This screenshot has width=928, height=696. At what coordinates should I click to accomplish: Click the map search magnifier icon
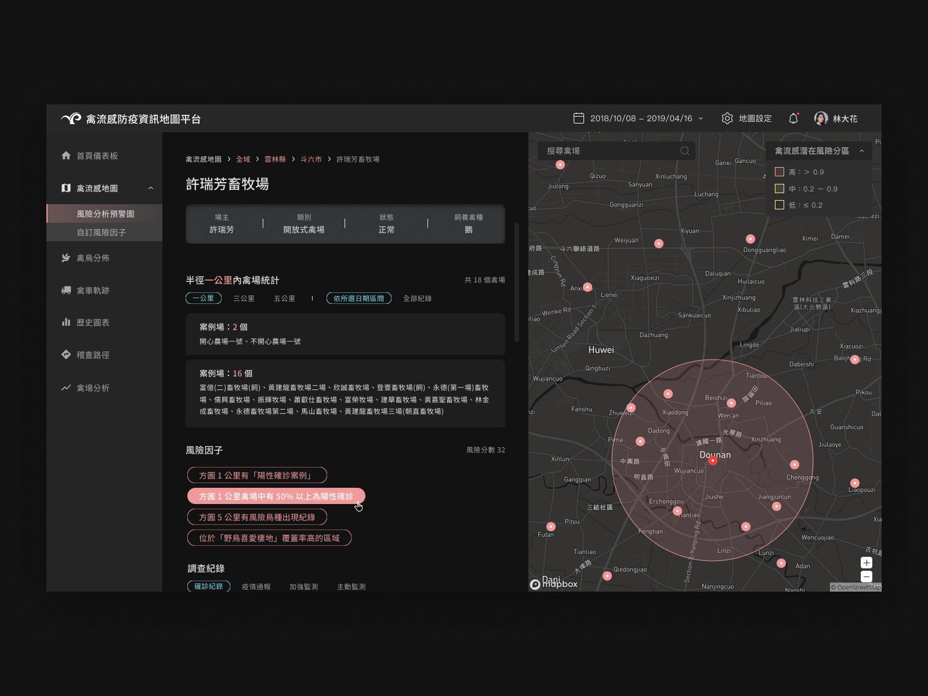685,151
